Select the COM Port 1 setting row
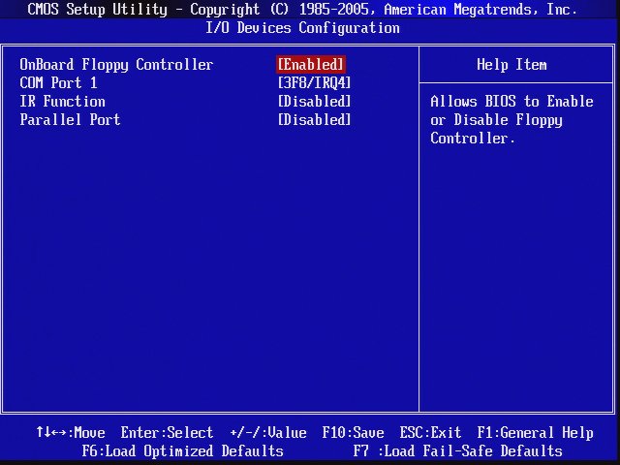Image resolution: width=620 pixels, height=465 pixels. point(59,83)
